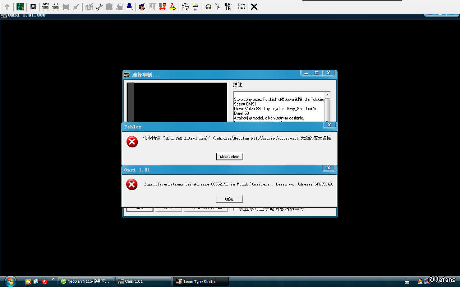Viewport: 460px width, 287px height.
Task: Close the Fehler error dialog
Action: (x=329, y=125)
